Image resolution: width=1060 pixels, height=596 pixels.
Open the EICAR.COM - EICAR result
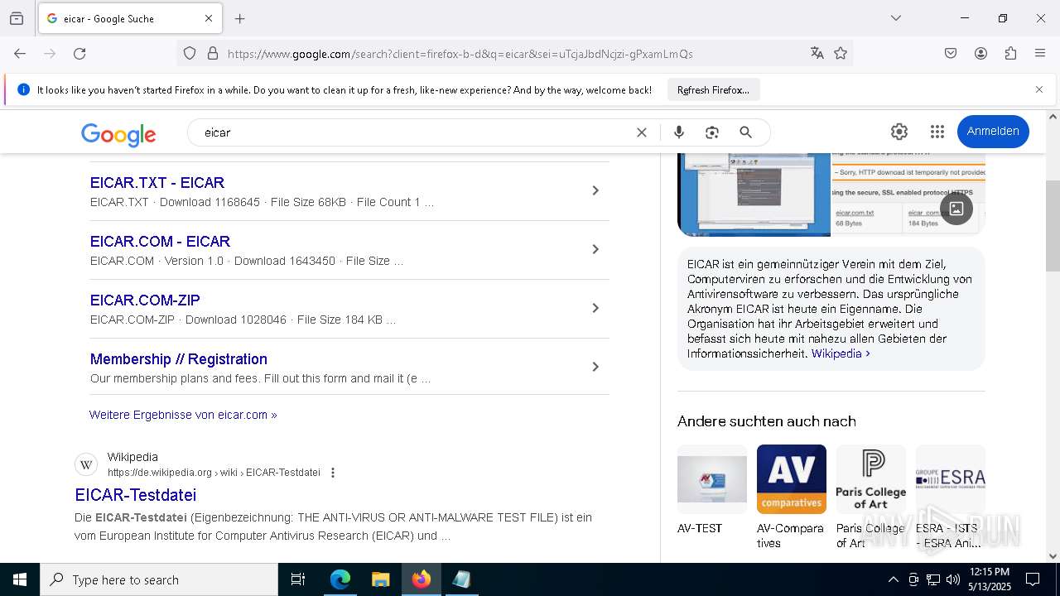pyautogui.click(x=160, y=242)
